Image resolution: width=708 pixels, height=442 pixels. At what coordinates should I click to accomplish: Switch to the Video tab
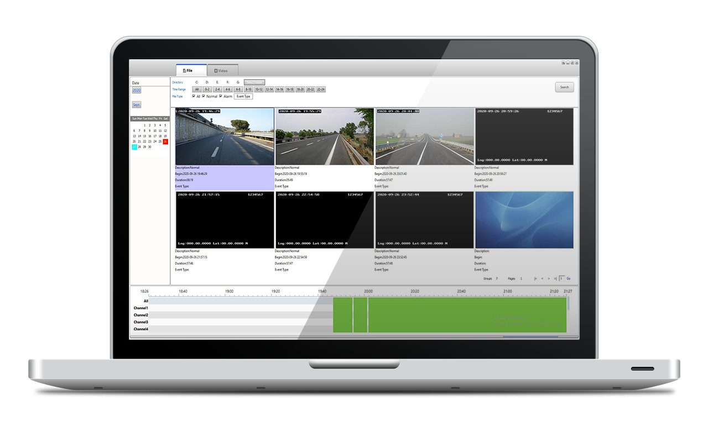coord(223,70)
